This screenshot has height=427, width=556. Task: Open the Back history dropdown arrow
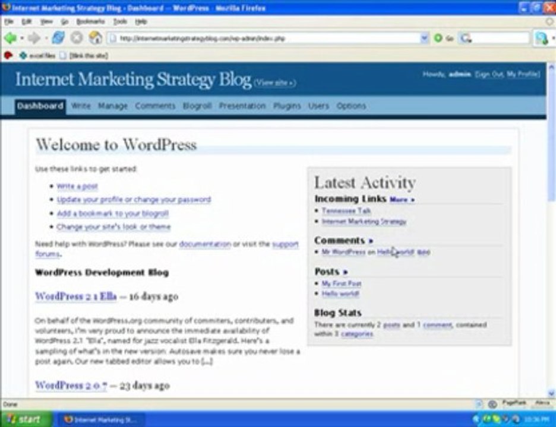[x=21, y=38]
